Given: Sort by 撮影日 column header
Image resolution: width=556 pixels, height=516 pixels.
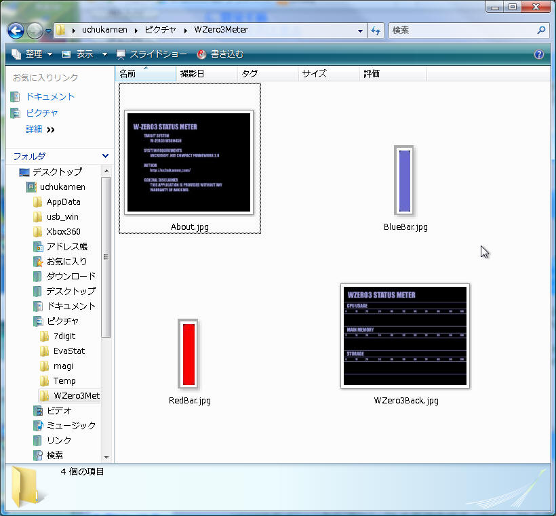Looking at the screenshot, I should tap(207, 74).
